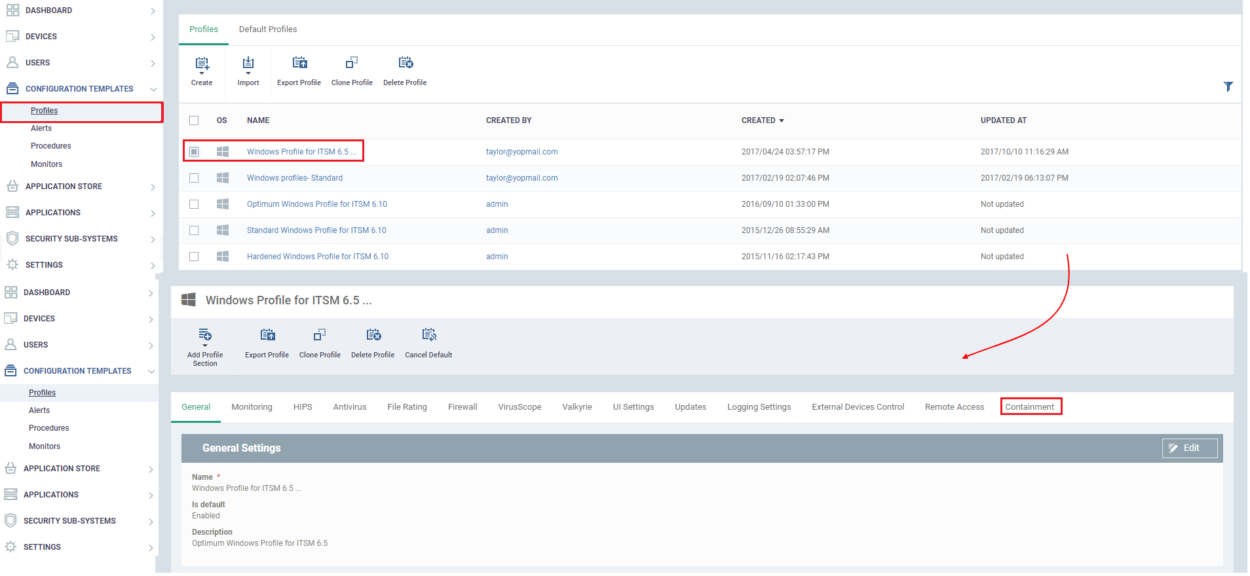Screen dimensions: 1250x576
Task: Expand upper Dashboard menu chevron
Action: point(153,11)
